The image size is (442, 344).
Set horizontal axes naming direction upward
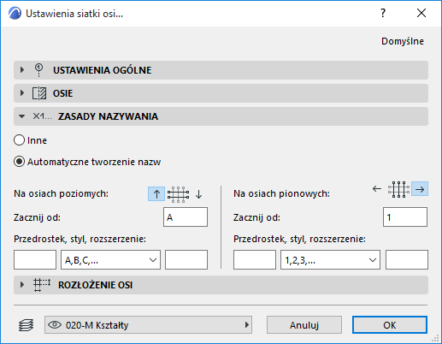point(156,194)
